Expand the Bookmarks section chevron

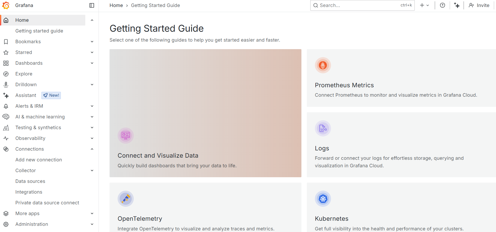coord(92,42)
